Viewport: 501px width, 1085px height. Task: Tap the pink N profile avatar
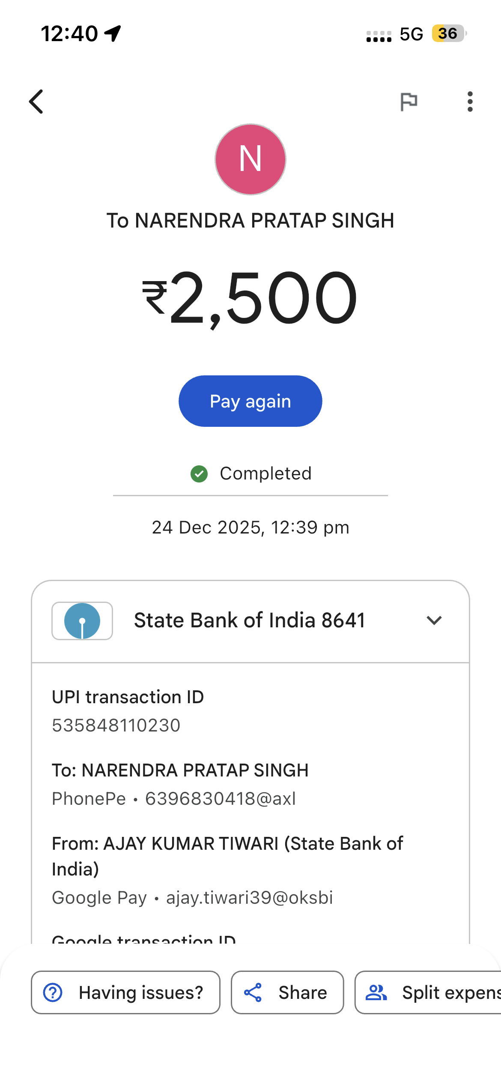point(250,159)
